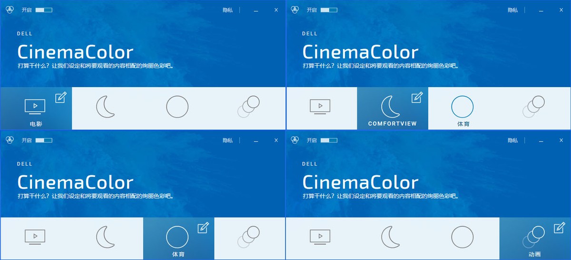This screenshot has width=571, height=260.
Task: Click the CinemaColor logo in the COMFORTVIEW-selected window's title bar
Action: [295, 10]
